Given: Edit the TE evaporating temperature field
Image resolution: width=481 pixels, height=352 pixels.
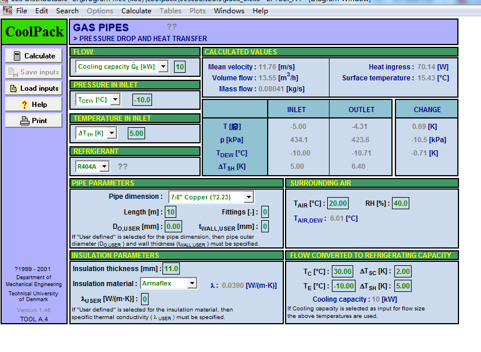Looking at the screenshot, I should (344, 286).
